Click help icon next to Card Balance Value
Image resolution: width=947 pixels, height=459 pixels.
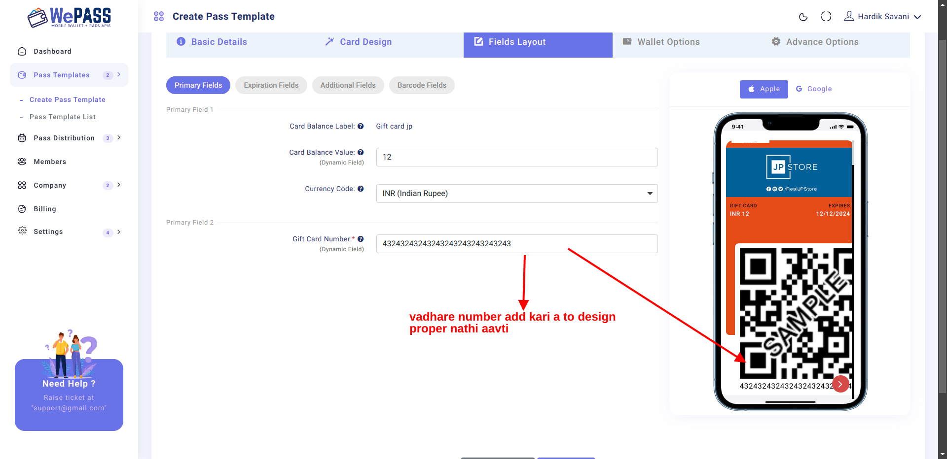[x=361, y=152]
